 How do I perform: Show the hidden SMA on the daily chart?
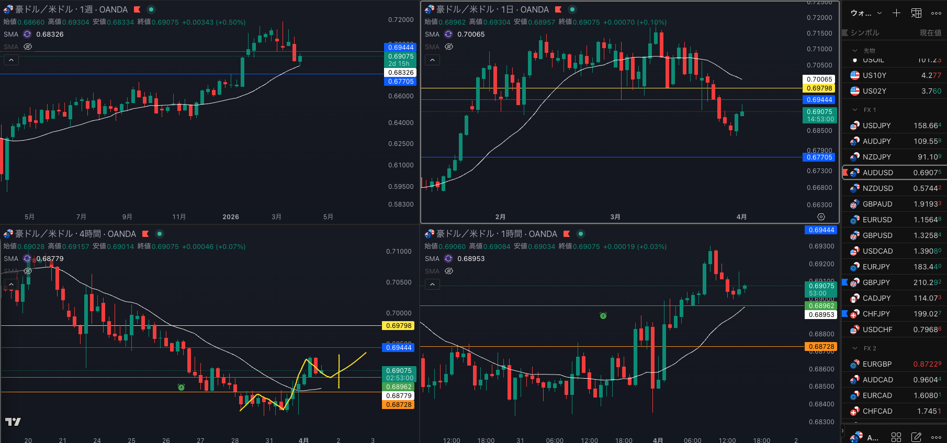[448, 47]
